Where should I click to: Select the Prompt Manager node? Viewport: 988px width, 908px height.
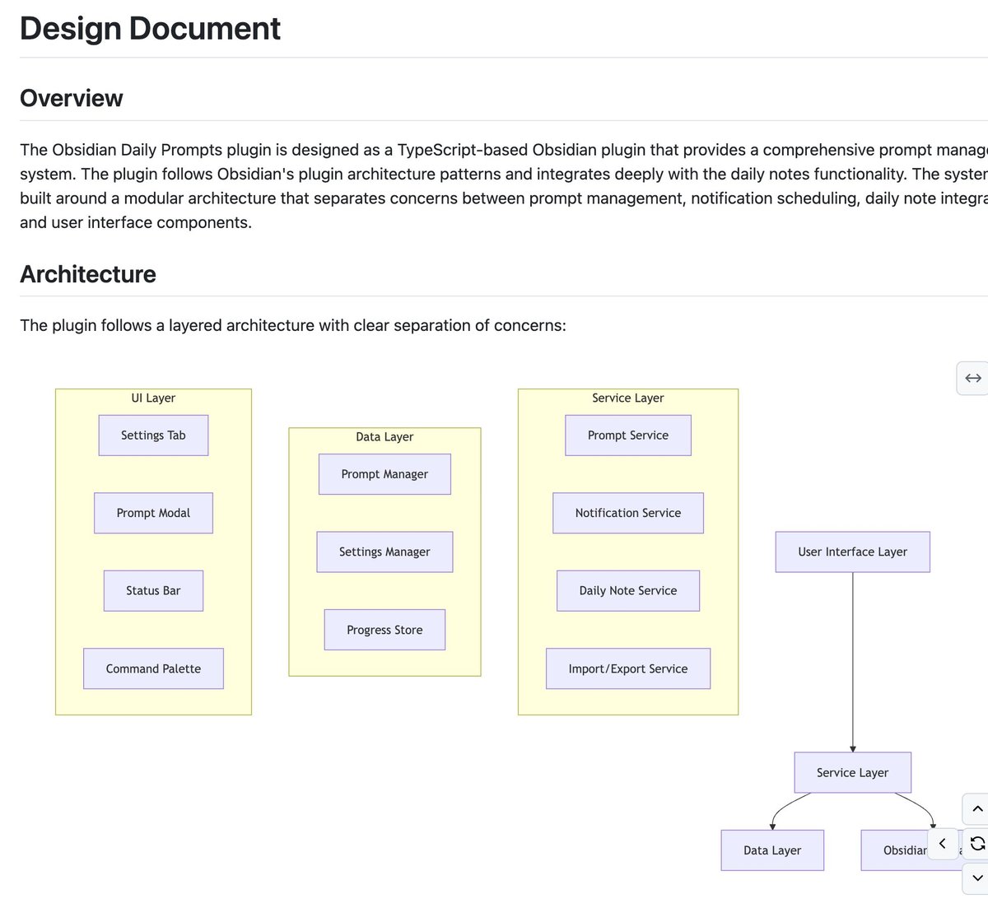click(x=384, y=474)
